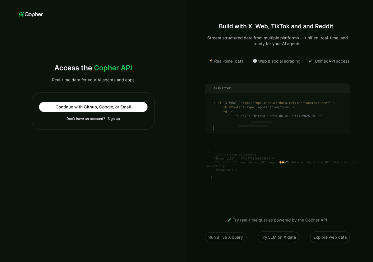Click the fire emoji in the tweet content
The height and width of the screenshot is (262, 373).
[x=281, y=162]
